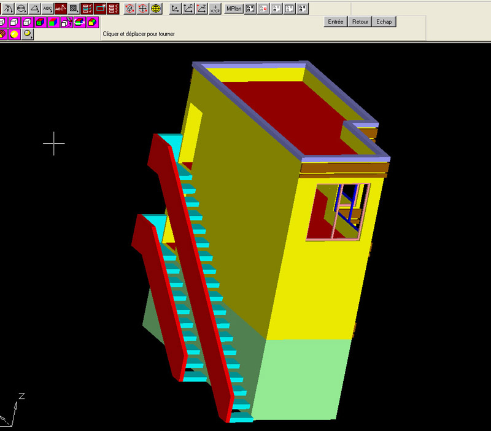Open the magnifier sphere flyout arrow

(x=28, y=35)
